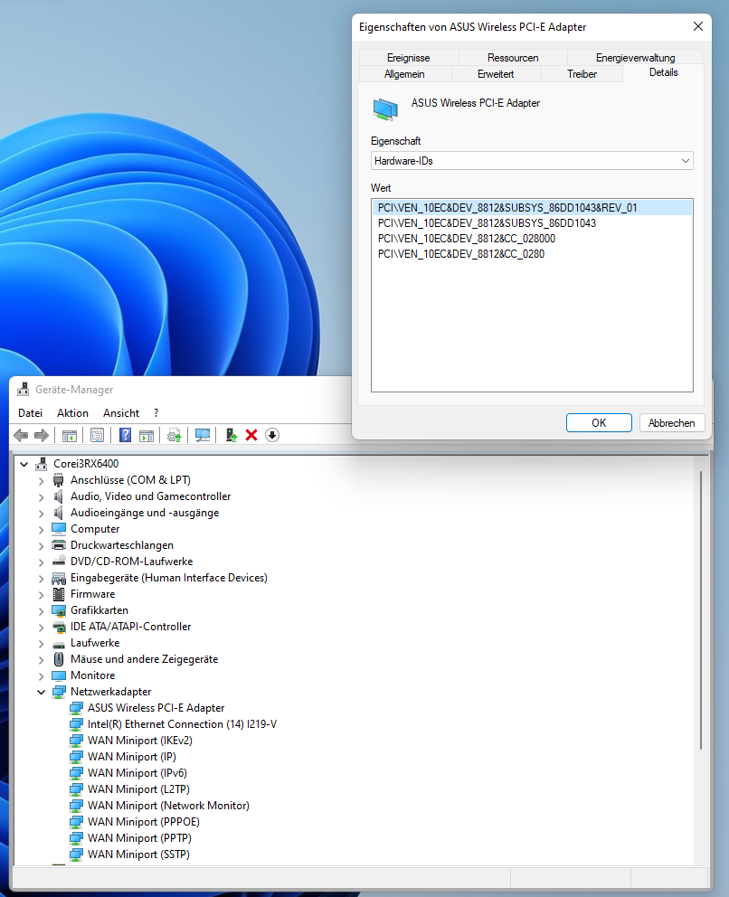Click the OK button
Image resolution: width=729 pixels, height=897 pixels.
(x=599, y=422)
